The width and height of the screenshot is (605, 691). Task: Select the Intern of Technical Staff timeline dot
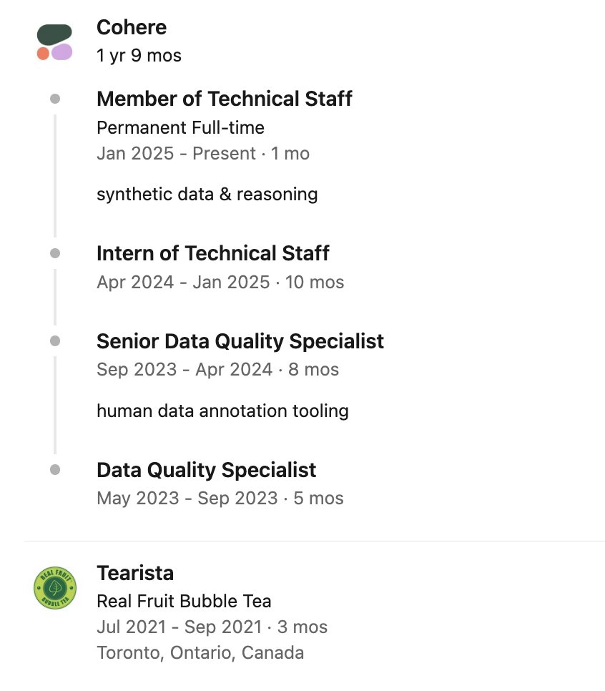tap(55, 253)
